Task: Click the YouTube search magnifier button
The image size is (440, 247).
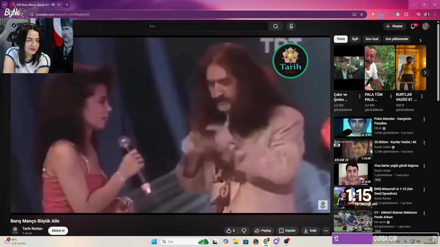Action: click(276, 26)
